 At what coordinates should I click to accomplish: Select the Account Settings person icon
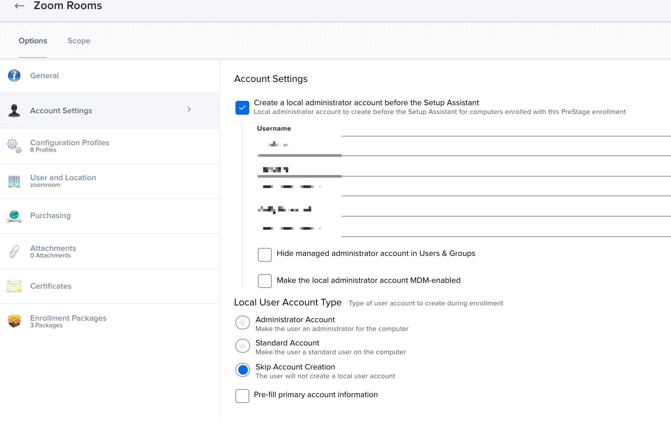click(x=14, y=111)
